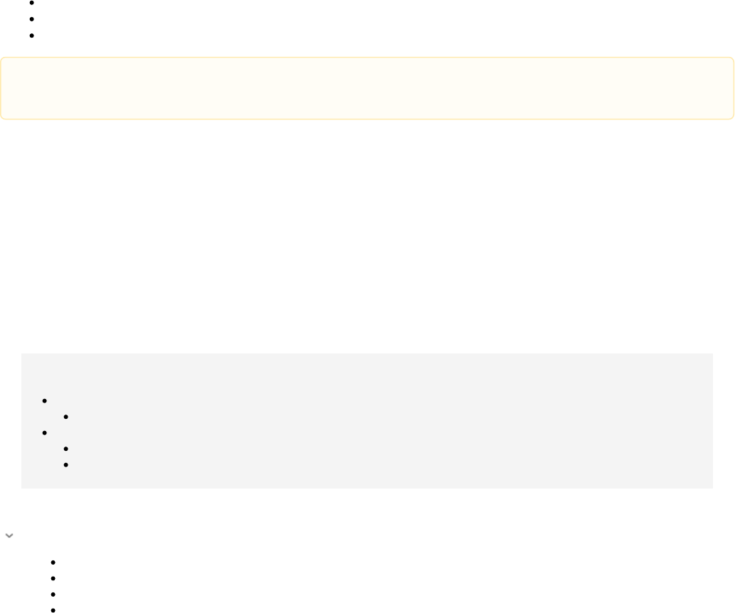Select last nested bullet in gray block

(x=65, y=465)
